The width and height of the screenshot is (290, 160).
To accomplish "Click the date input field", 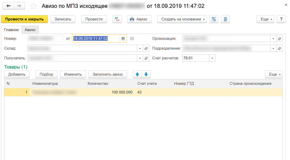I will [x=96, y=39].
